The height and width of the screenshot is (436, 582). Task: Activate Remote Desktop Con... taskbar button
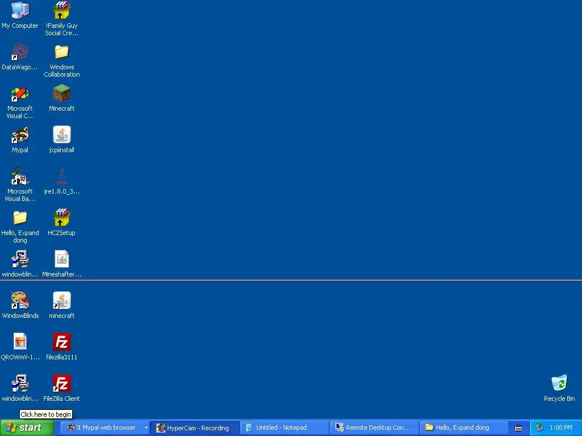click(375, 428)
